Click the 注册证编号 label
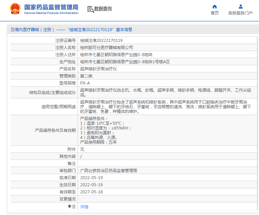 click(x=65, y=40)
